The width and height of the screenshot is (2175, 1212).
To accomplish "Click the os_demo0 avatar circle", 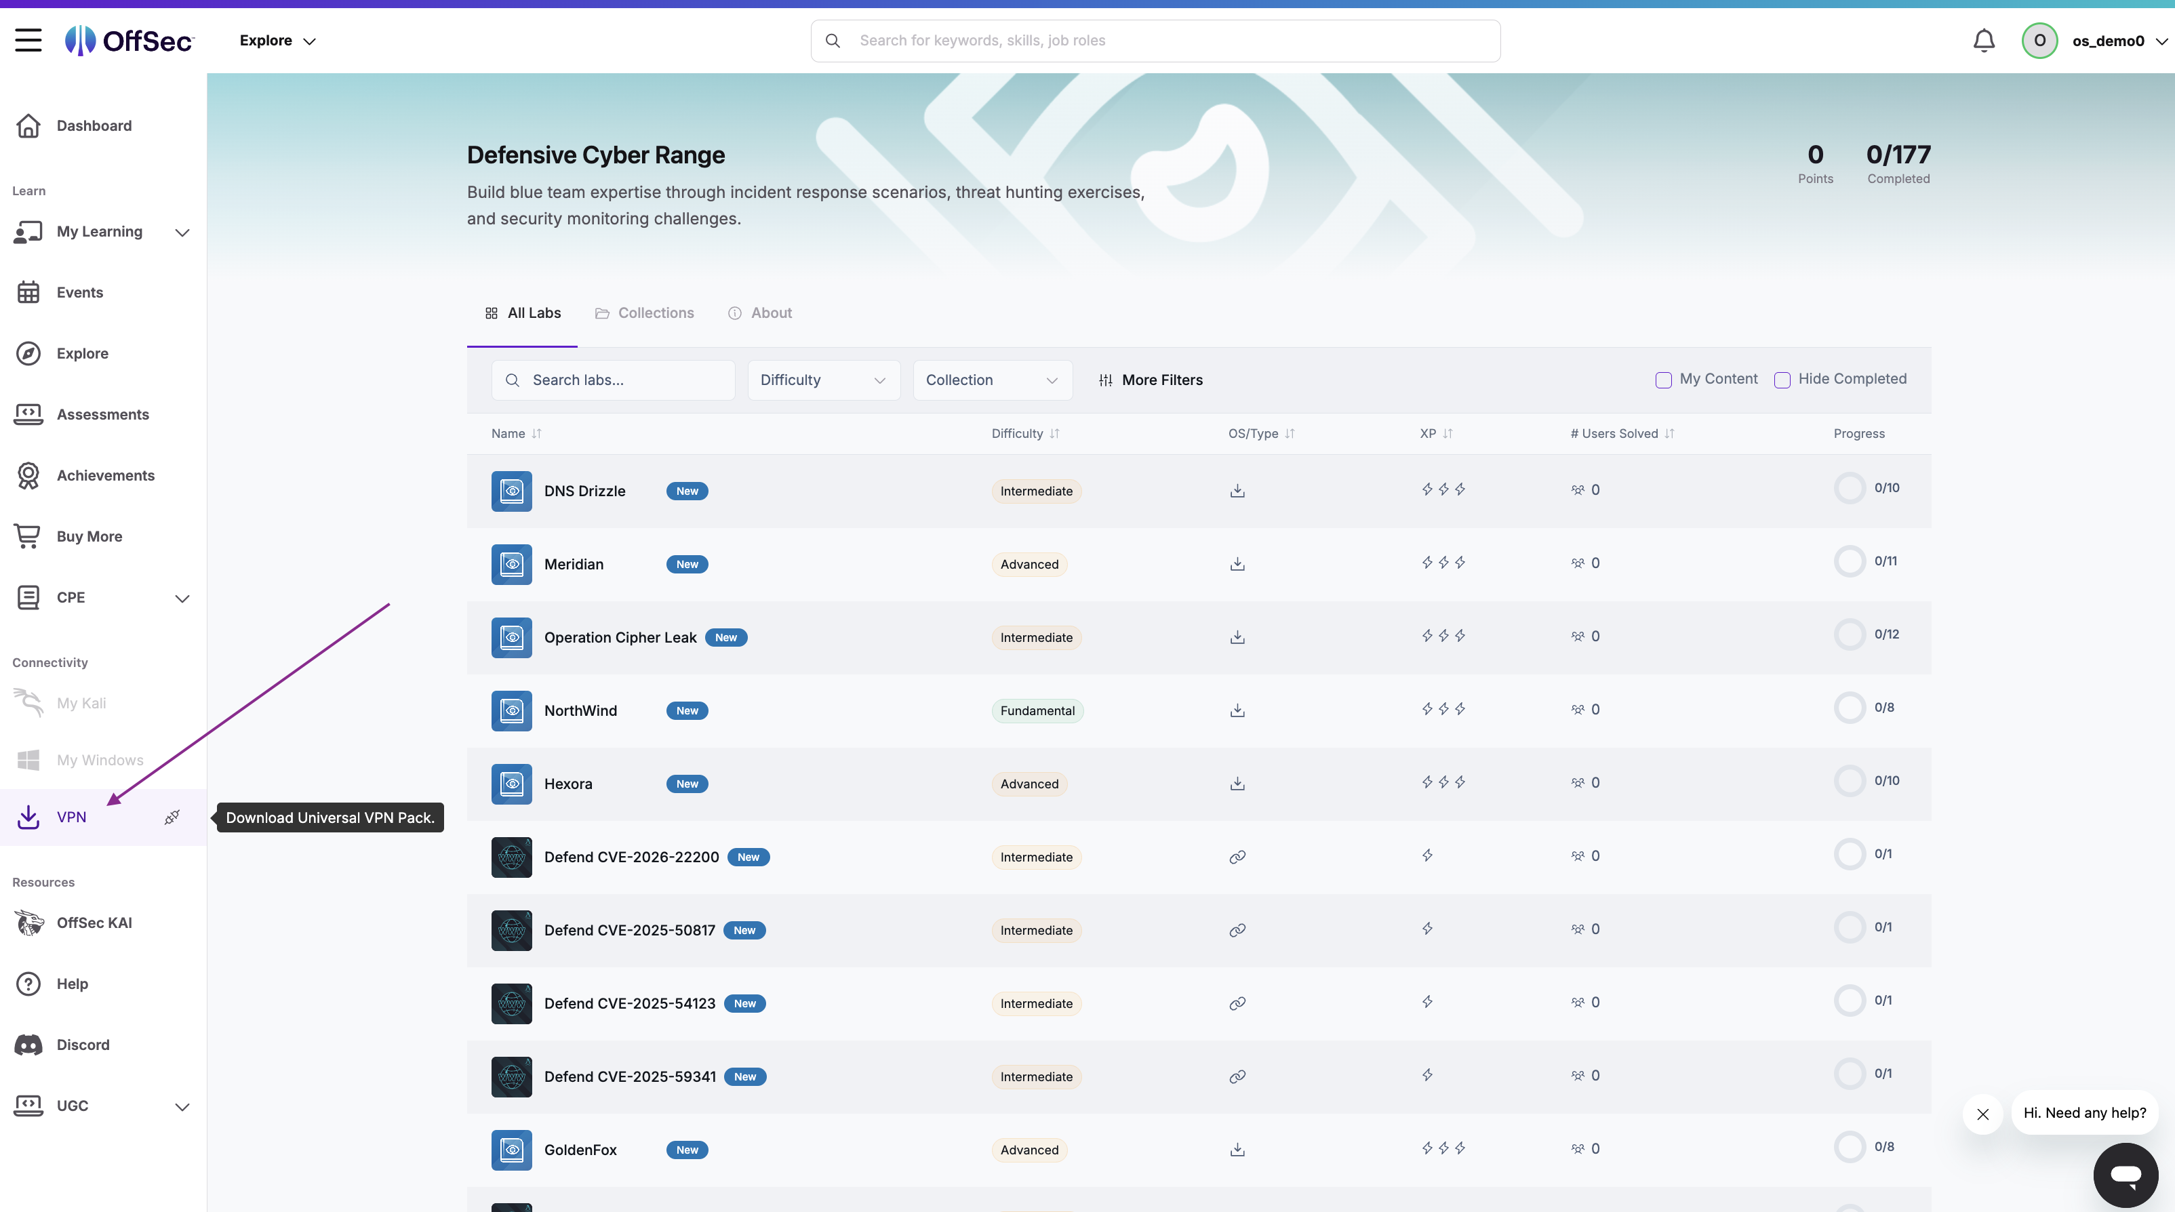I will (x=2039, y=41).
